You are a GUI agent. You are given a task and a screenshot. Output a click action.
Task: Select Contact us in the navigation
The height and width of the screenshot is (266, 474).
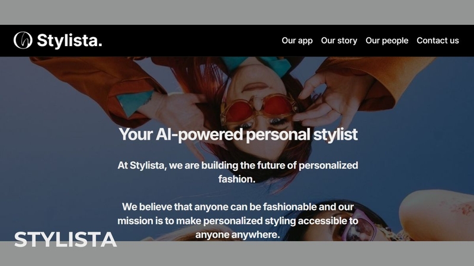pos(438,40)
